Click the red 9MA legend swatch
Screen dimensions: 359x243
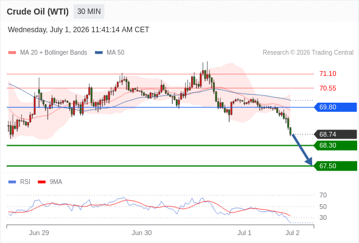(41, 182)
